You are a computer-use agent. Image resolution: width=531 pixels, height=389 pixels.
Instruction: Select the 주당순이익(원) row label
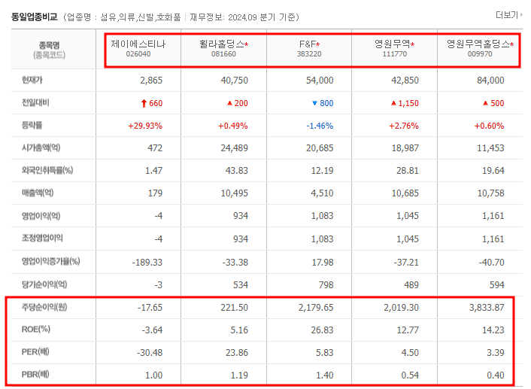click(44, 307)
